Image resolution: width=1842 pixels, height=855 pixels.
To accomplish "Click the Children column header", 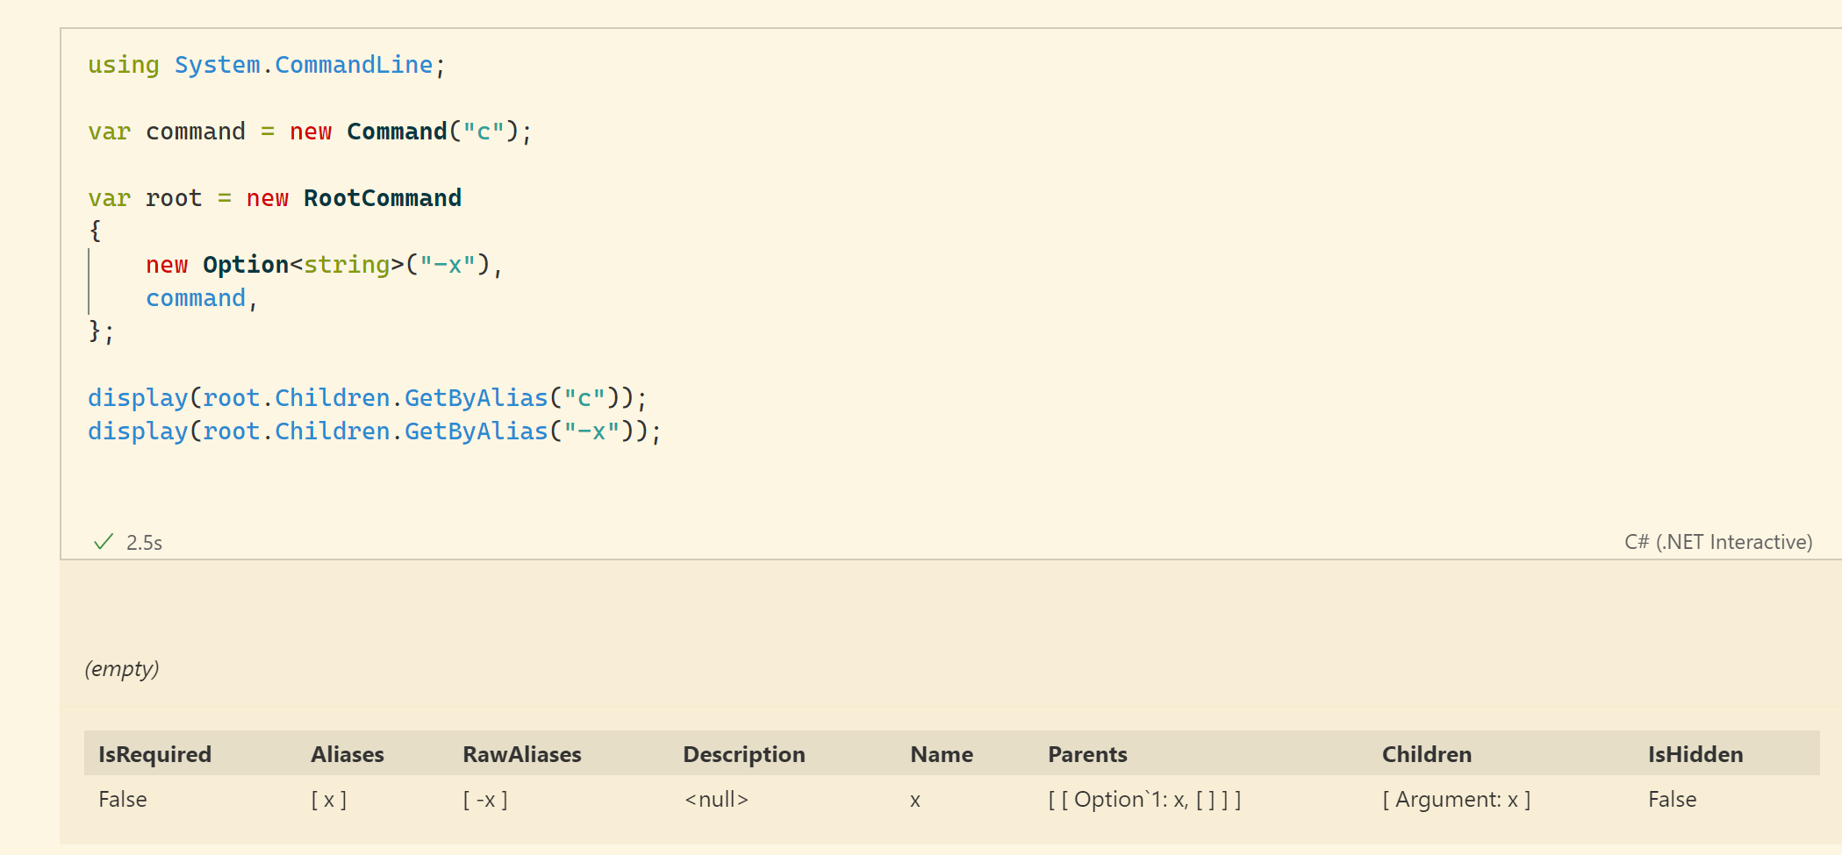I will pos(1427,754).
